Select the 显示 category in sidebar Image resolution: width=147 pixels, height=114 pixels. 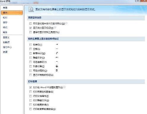click(x=12, y=13)
